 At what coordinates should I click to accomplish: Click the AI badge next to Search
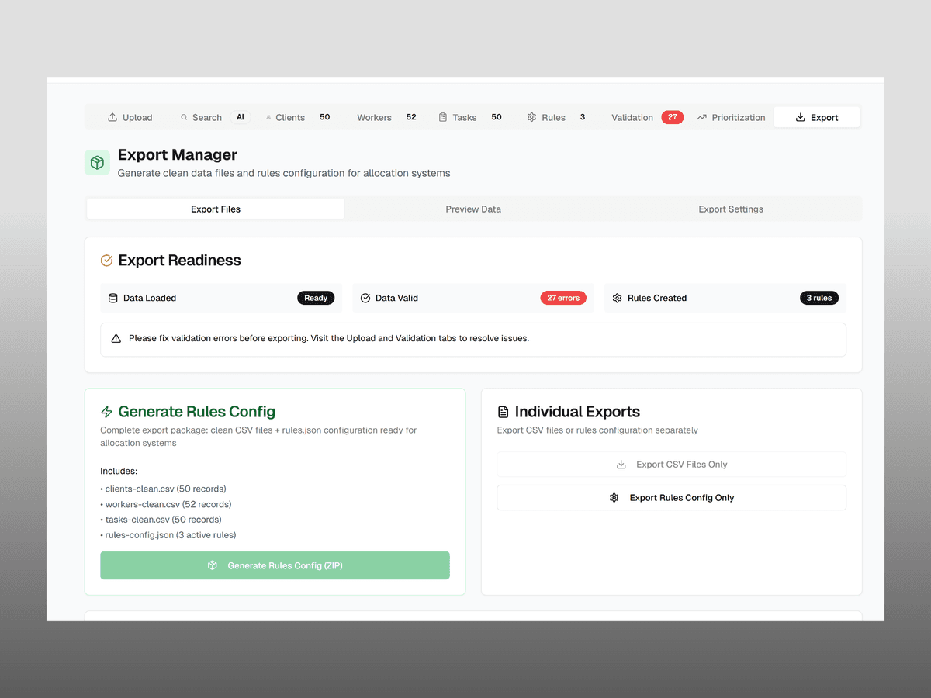click(x=240, y=117)
